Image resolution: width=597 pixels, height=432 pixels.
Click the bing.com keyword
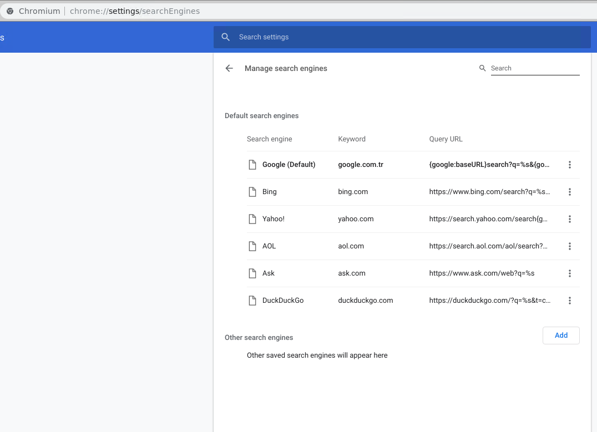click(x=353, y=192)
